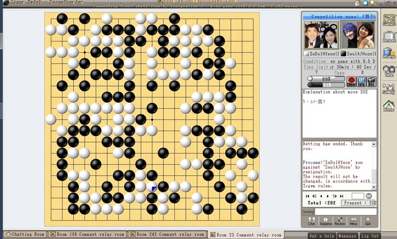The width and height of the screenshot is (397, 239).
Task: Step forward one move
Action: (x=328, y=196)
